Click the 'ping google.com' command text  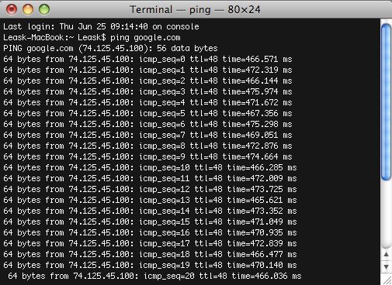click(145, 38)
